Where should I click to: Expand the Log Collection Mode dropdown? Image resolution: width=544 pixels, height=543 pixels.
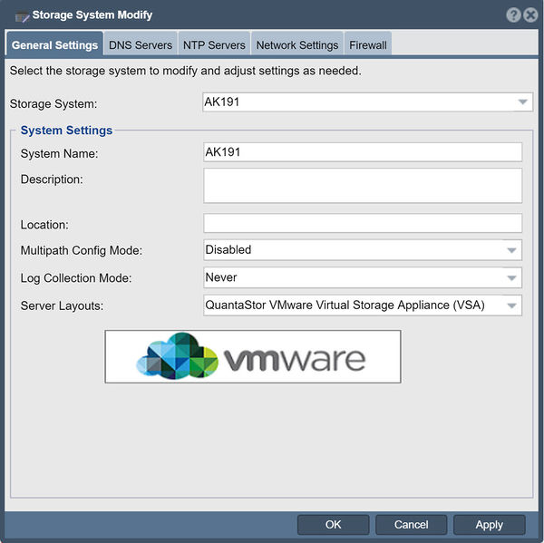pyautogui.click(x=363, y=277)
